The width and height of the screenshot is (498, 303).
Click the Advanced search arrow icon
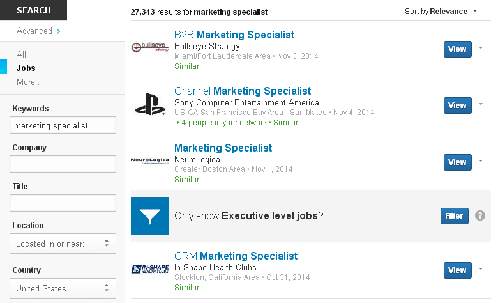point(58,31)
